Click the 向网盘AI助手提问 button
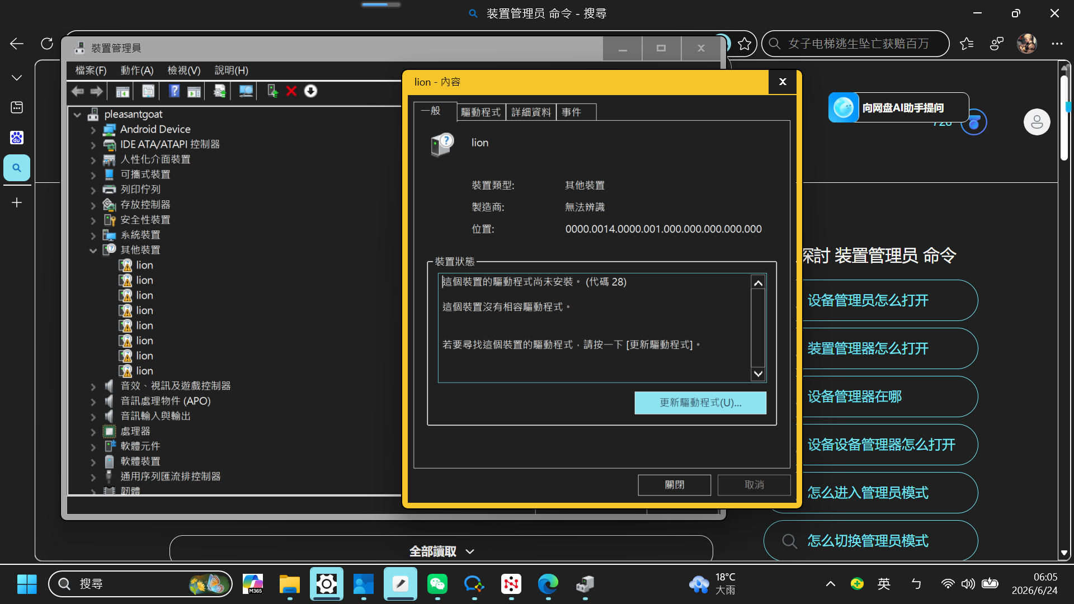The height and width of the screenshot is (604, 1074). click(898, 107)
